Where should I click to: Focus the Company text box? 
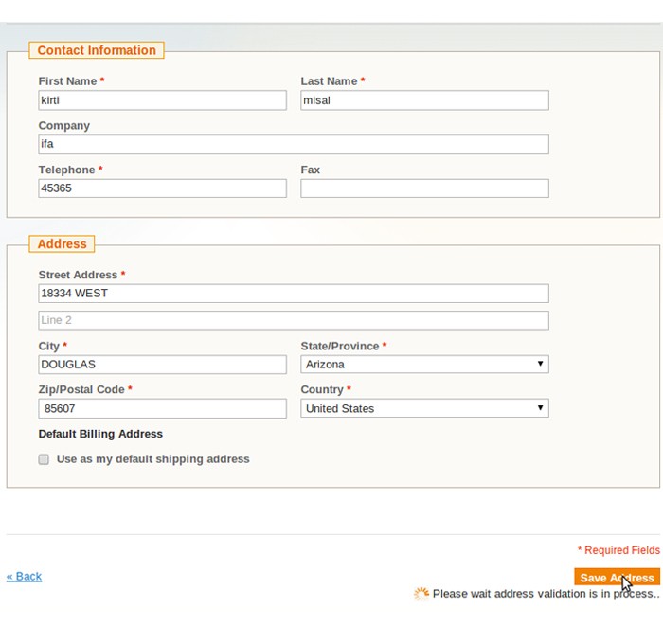[x=293, y=144]
